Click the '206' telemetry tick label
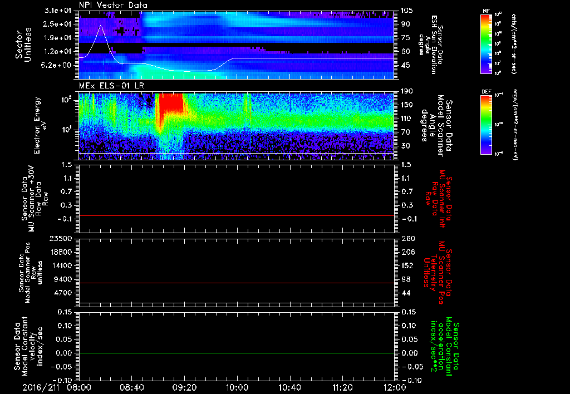This screenshot has height=394, width=570. pos(407,252)
